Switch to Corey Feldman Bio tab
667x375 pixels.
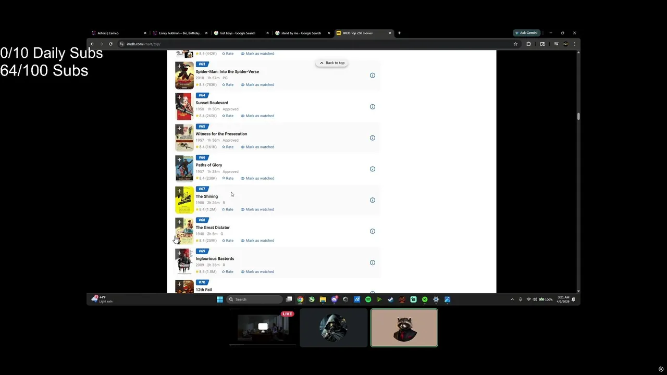(x=179, y=33)
